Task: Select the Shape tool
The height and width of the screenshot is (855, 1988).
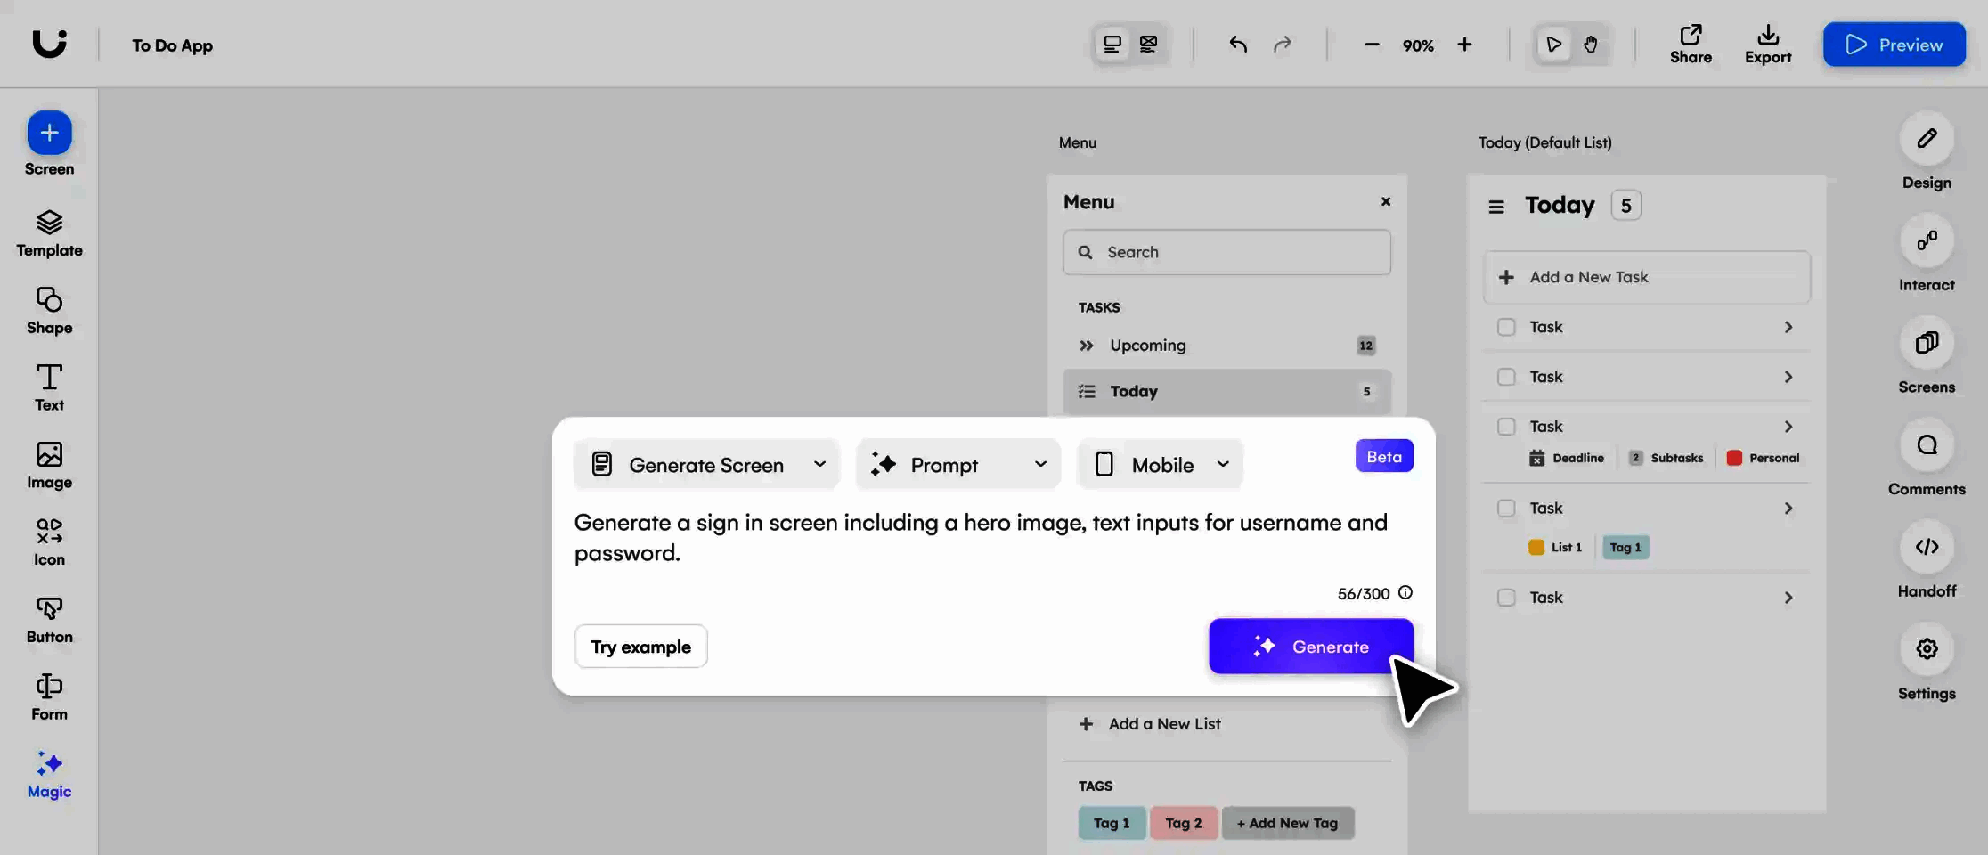Action: 50,311
